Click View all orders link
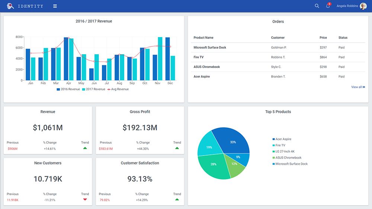 pos(358,87)
